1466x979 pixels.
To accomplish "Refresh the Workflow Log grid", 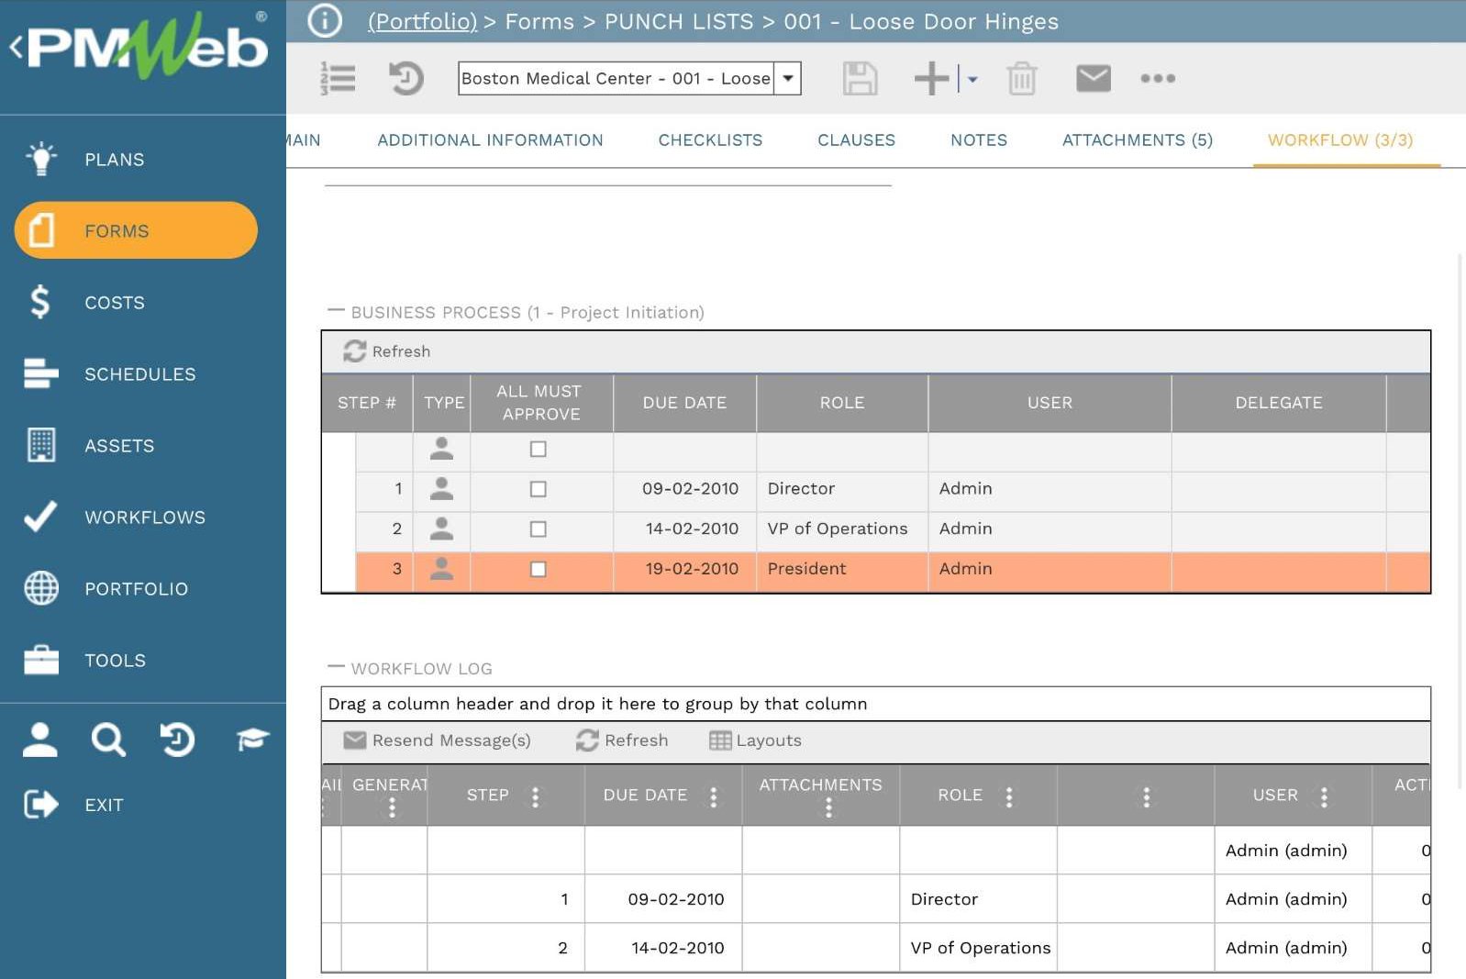I will (x=621, y=740).
